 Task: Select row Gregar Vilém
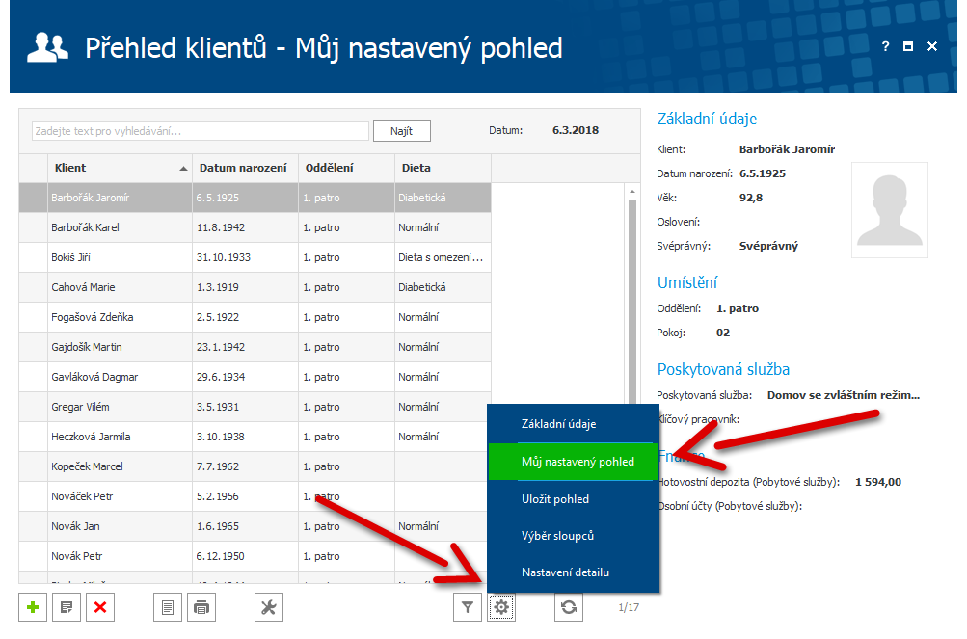click(255, 407)
